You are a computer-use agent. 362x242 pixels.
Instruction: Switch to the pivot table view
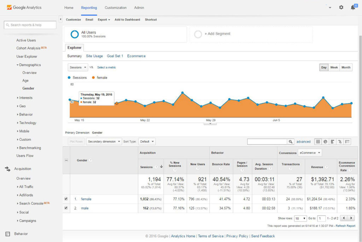tap(347, 141)
